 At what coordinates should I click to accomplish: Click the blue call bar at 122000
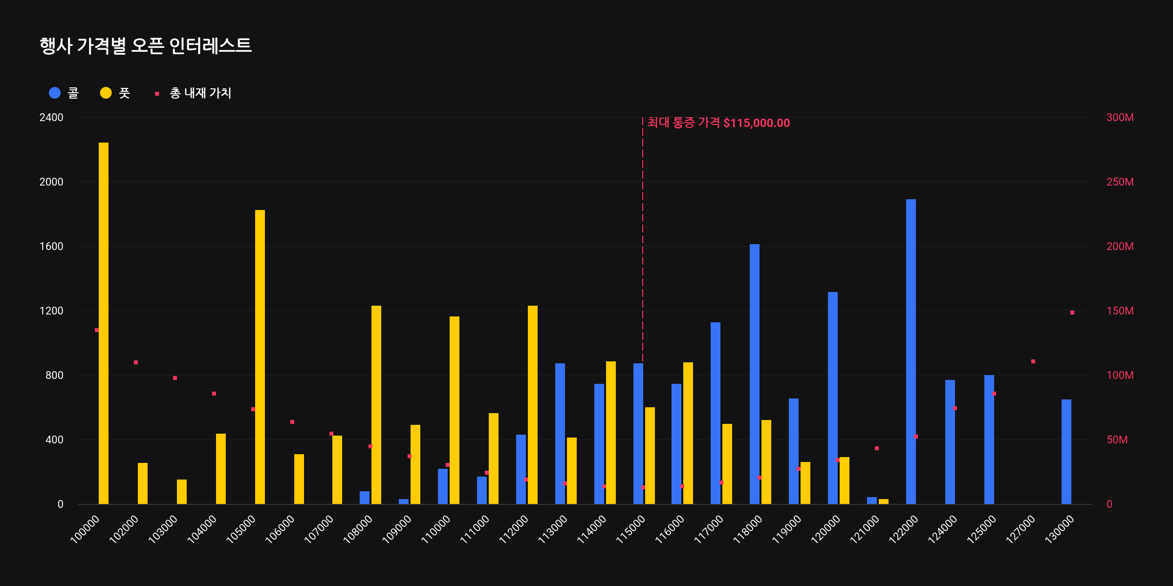click(x=911, y=352)
